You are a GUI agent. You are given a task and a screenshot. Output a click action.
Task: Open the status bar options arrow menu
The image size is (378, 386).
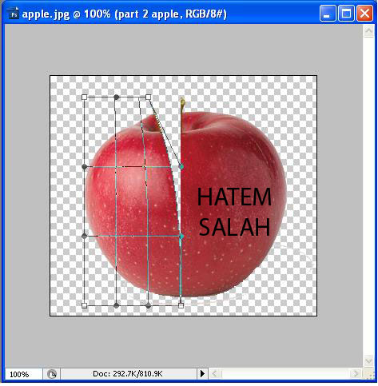pyautogui.click(x=202, y=374)
